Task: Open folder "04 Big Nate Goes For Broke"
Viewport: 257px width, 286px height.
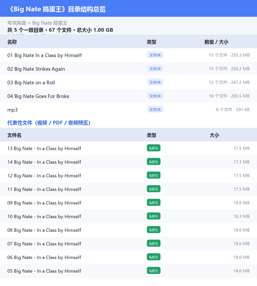Action: pyautogui.click(x=38, y=96)
